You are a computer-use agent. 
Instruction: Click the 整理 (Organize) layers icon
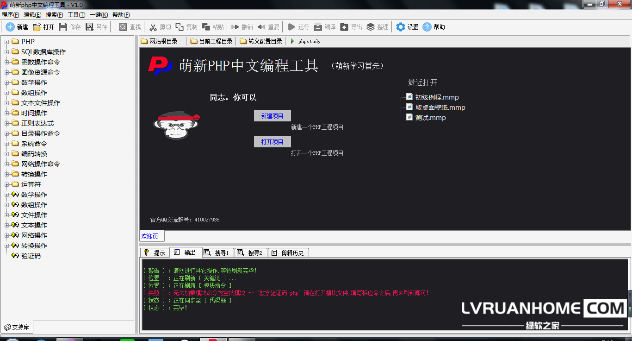pyautogui.click(x=371, y=27)
